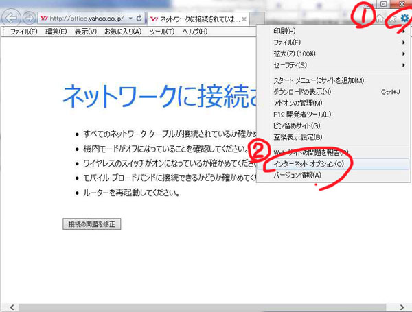Select 拡大(Z) (100%) menu entry
This screenshot has height=312, width=412.
334,53
